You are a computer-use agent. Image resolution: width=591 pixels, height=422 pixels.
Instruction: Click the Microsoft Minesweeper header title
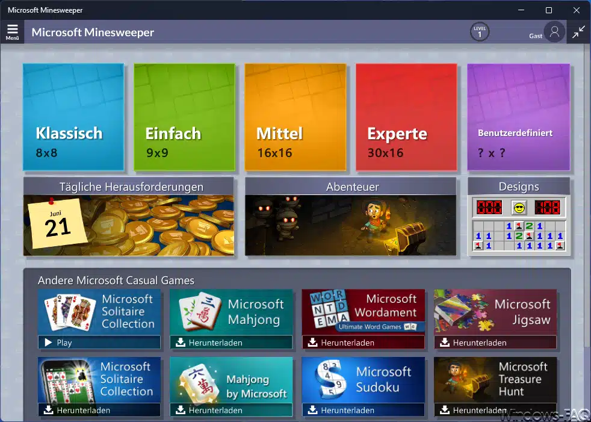[93, 33]
